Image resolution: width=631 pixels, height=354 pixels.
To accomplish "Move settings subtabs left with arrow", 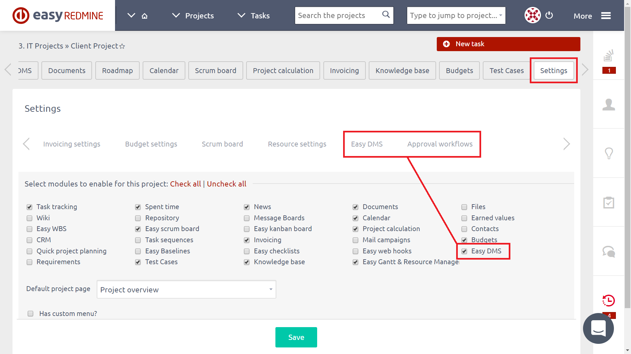I will coord(26,144).
